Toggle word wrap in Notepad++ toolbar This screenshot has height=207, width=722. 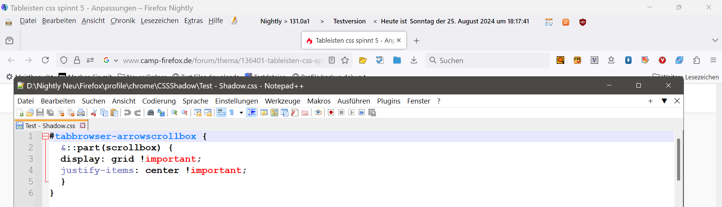(221, 113)
